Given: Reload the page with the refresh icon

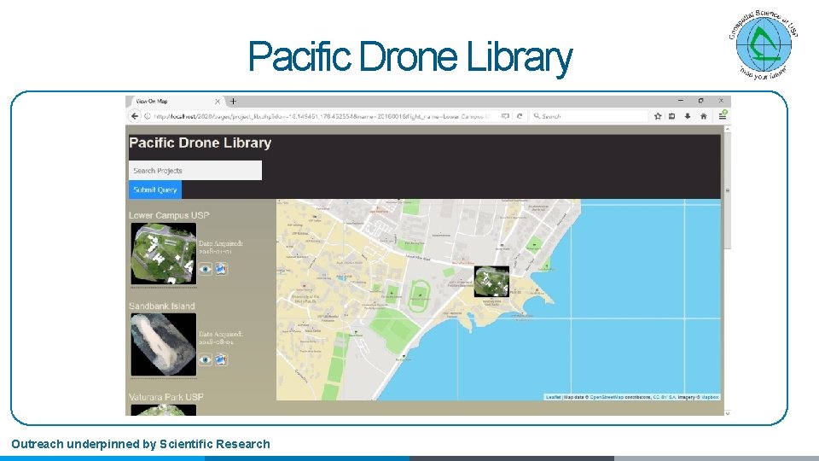Looking at the screenshot, I should 520,116.
